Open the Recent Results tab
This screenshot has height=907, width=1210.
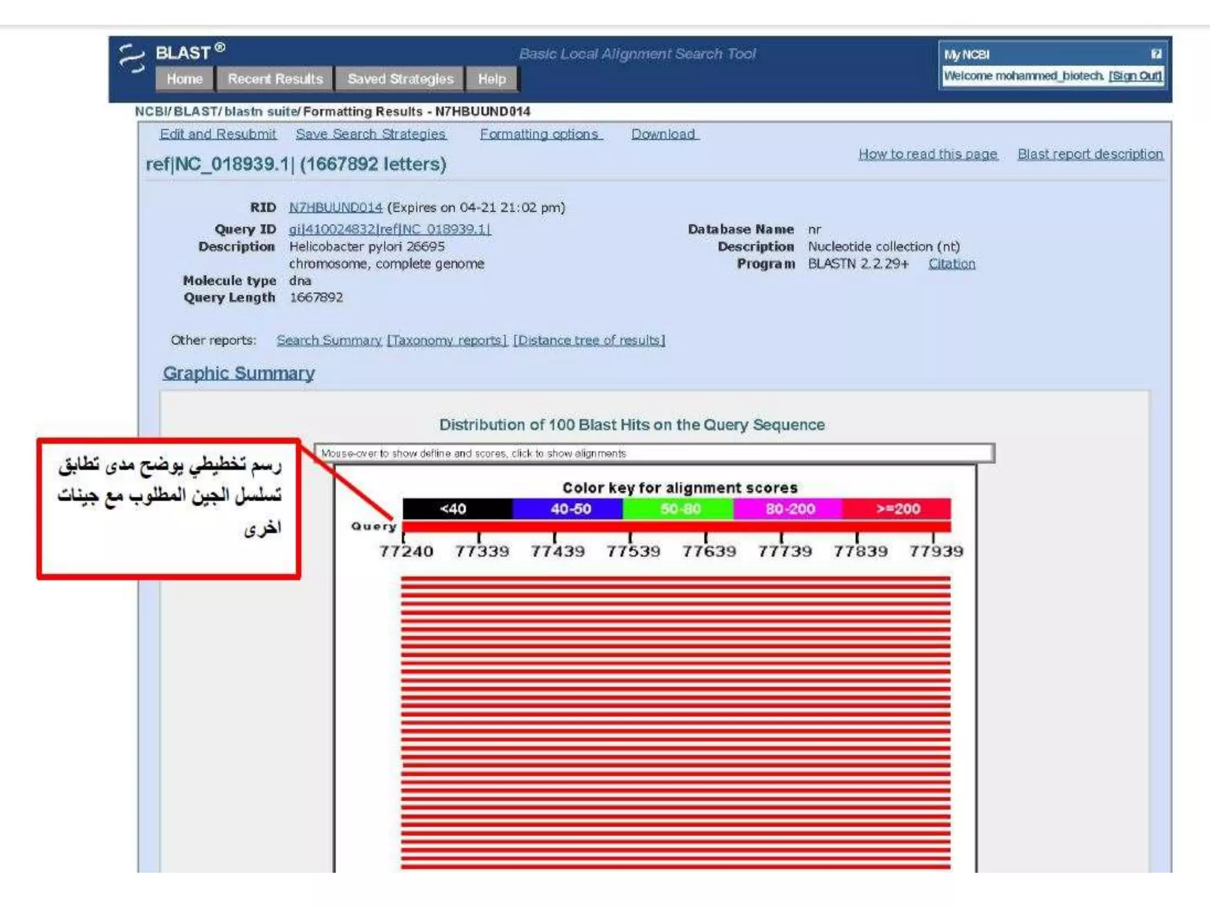click(x=275, y=79)
